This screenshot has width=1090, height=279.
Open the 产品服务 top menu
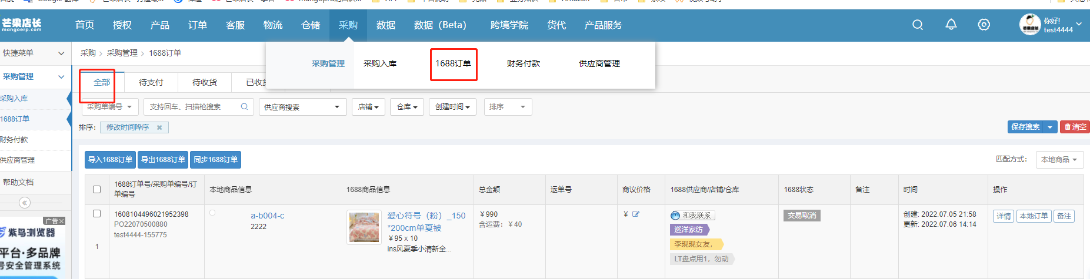coord(603,25)
